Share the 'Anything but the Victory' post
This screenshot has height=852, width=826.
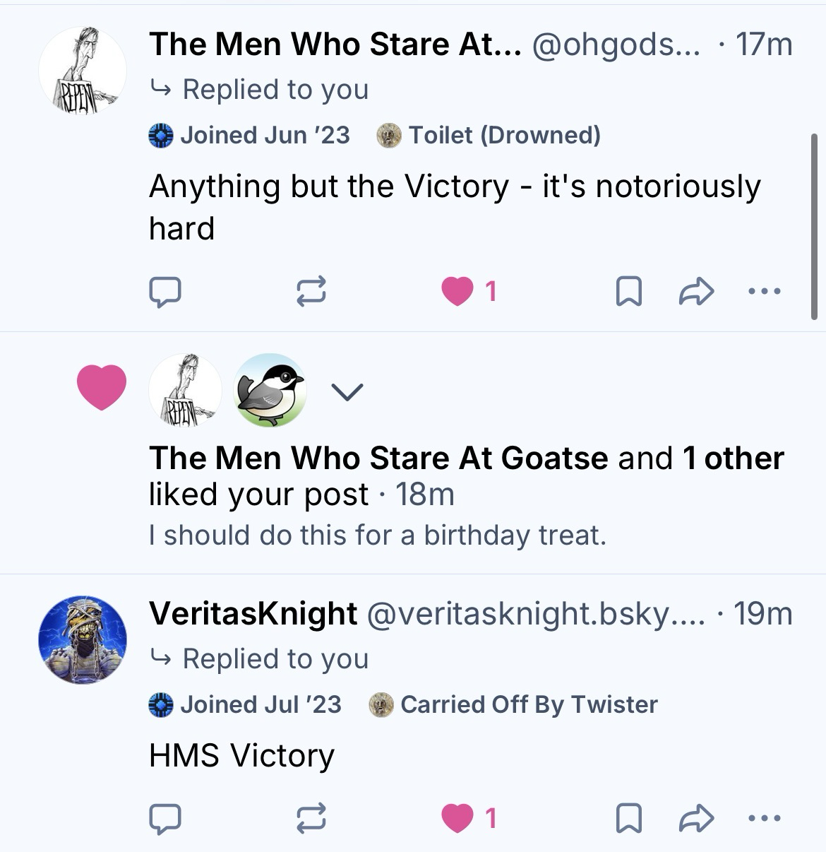696,291
